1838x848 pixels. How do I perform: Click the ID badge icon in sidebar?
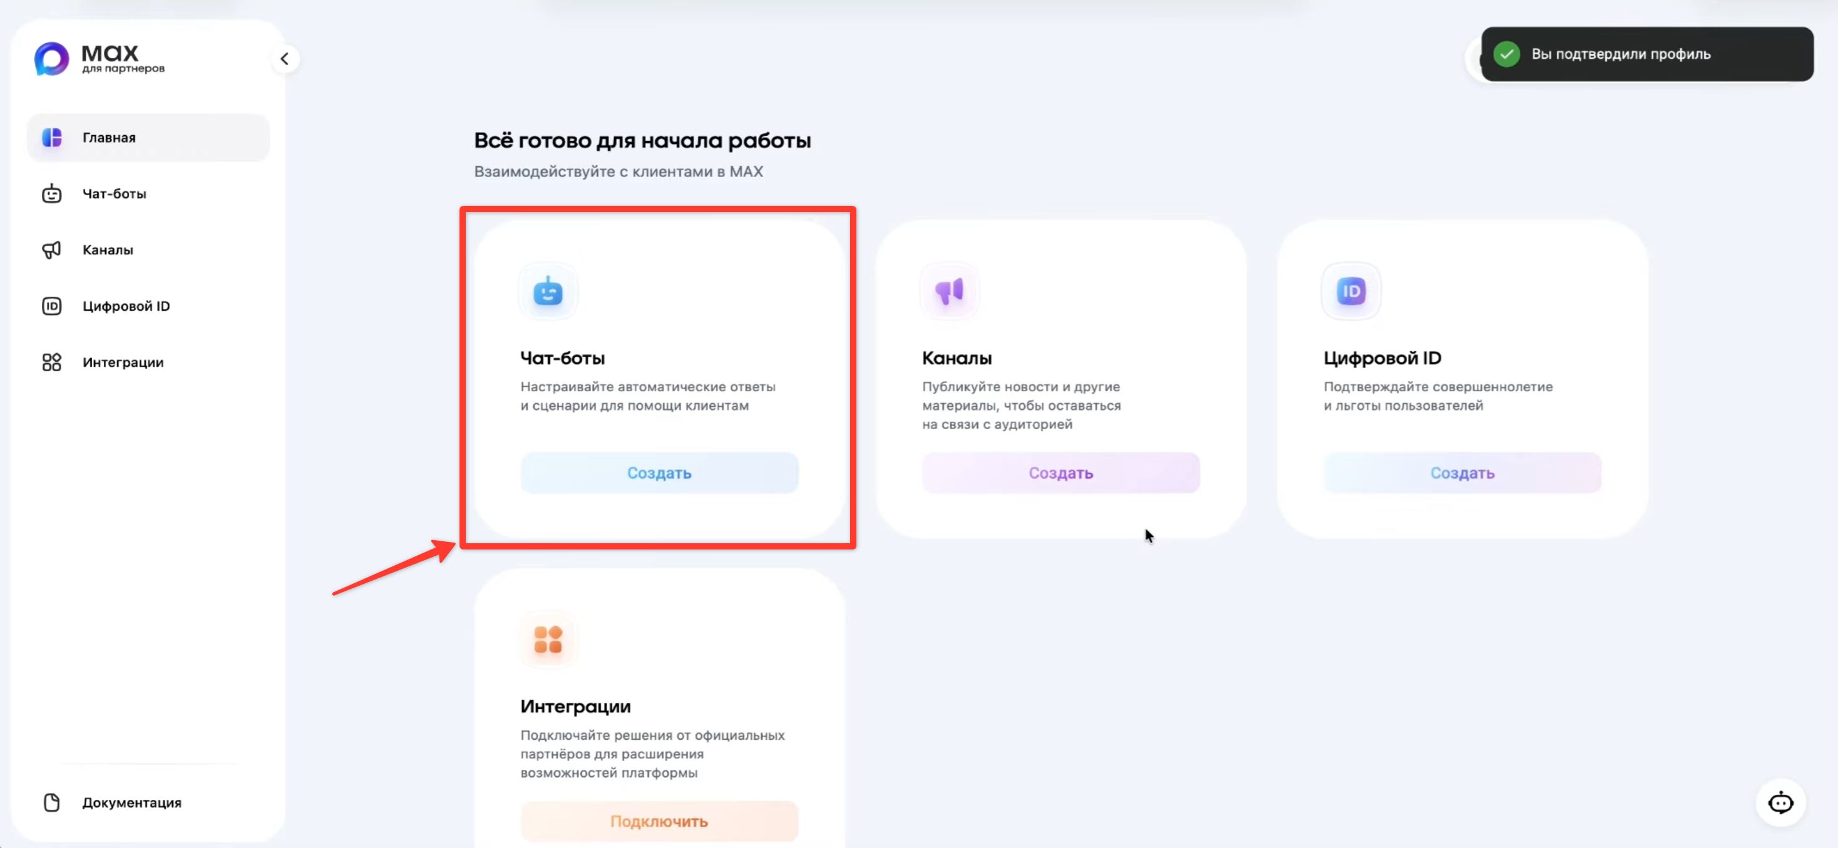point(51,306)
